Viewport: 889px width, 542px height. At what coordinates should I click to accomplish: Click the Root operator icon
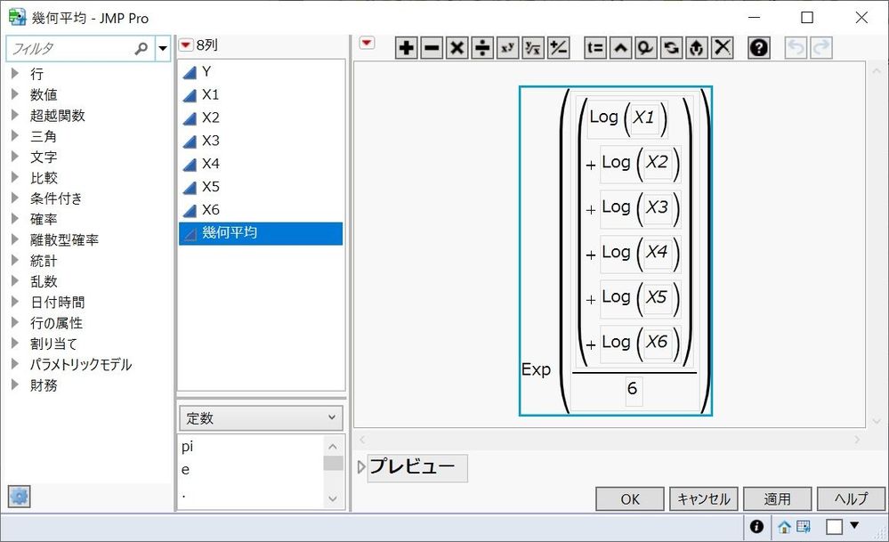533,48
